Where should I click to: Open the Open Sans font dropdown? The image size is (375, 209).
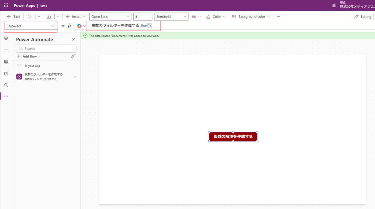(110, 17)
